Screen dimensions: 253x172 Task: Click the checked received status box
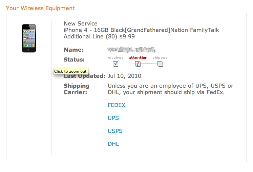115,64
